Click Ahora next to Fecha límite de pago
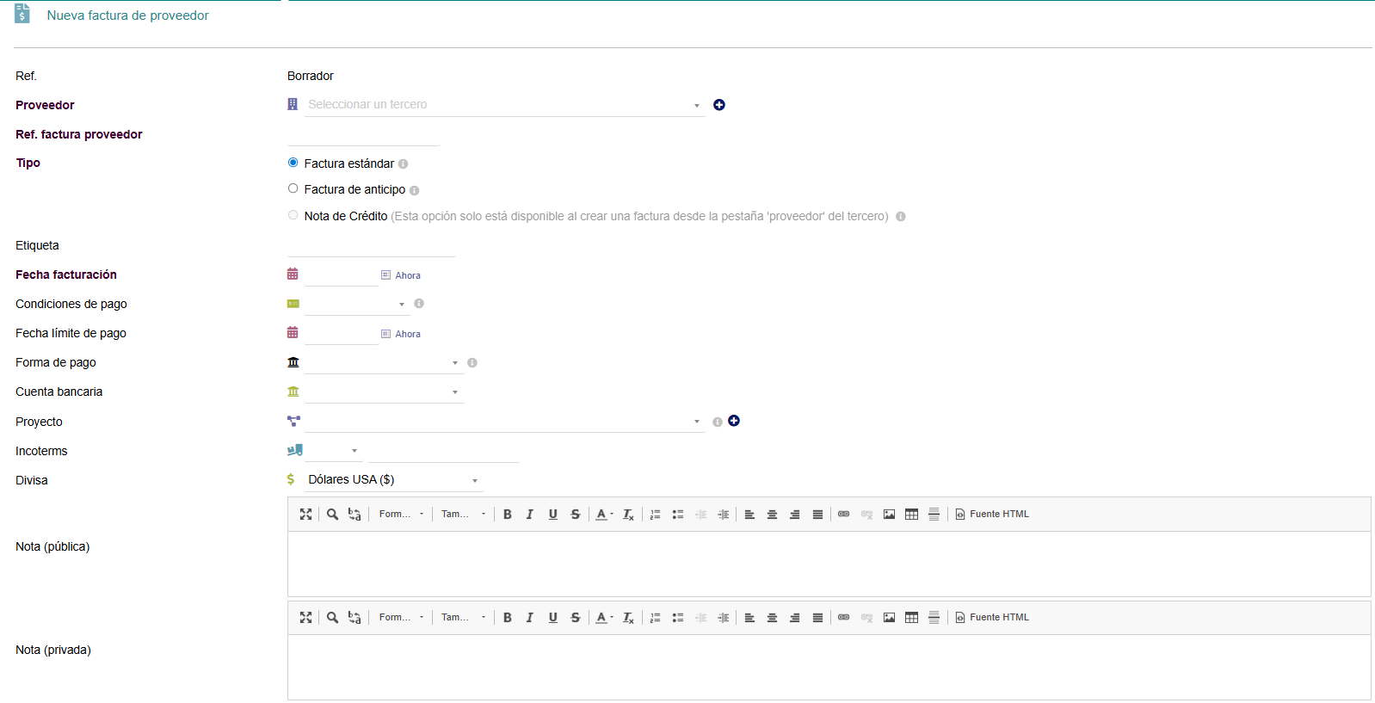 pos(407,334)
